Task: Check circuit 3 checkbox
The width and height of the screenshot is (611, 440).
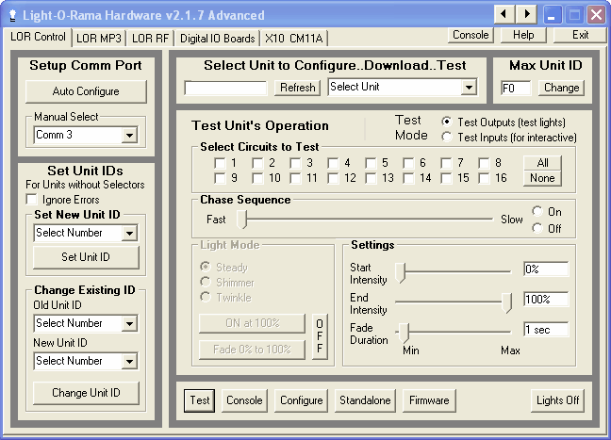Action: point(295,163)
